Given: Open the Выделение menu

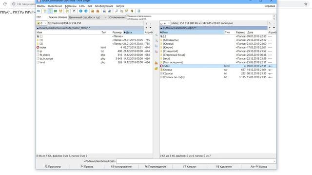Looking at the screenshot, I should point(55,6).
